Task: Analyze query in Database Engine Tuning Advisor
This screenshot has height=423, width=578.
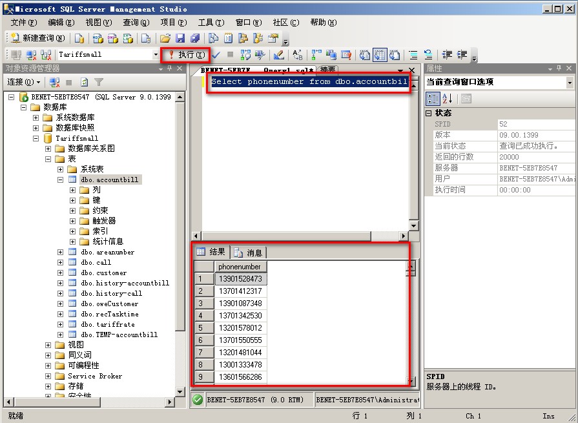Action: [x=260, y=55]
